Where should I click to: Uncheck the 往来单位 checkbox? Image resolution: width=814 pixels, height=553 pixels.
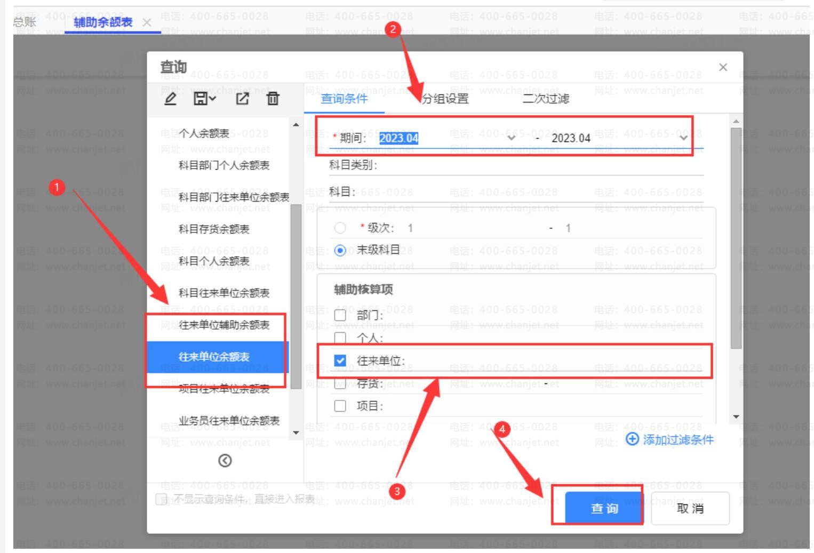tap(340, 361)
